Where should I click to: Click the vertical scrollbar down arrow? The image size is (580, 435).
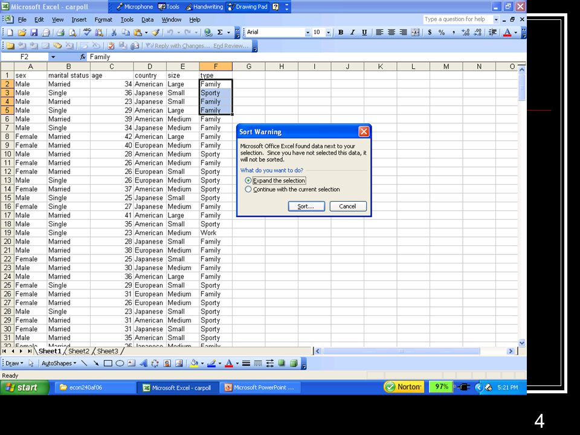coord(521,343)
